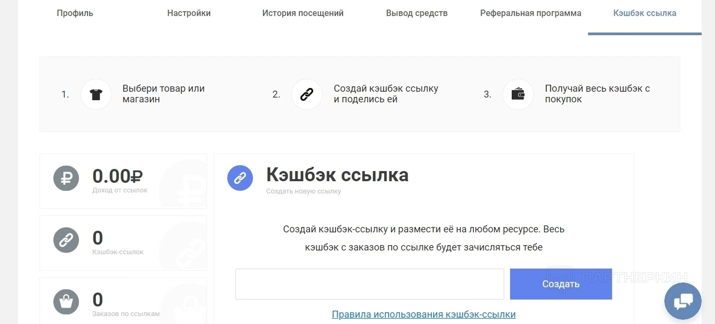Click the Создай кэшбэк ссылку и поделись ей text
The image size is (715, 324).
386,94
